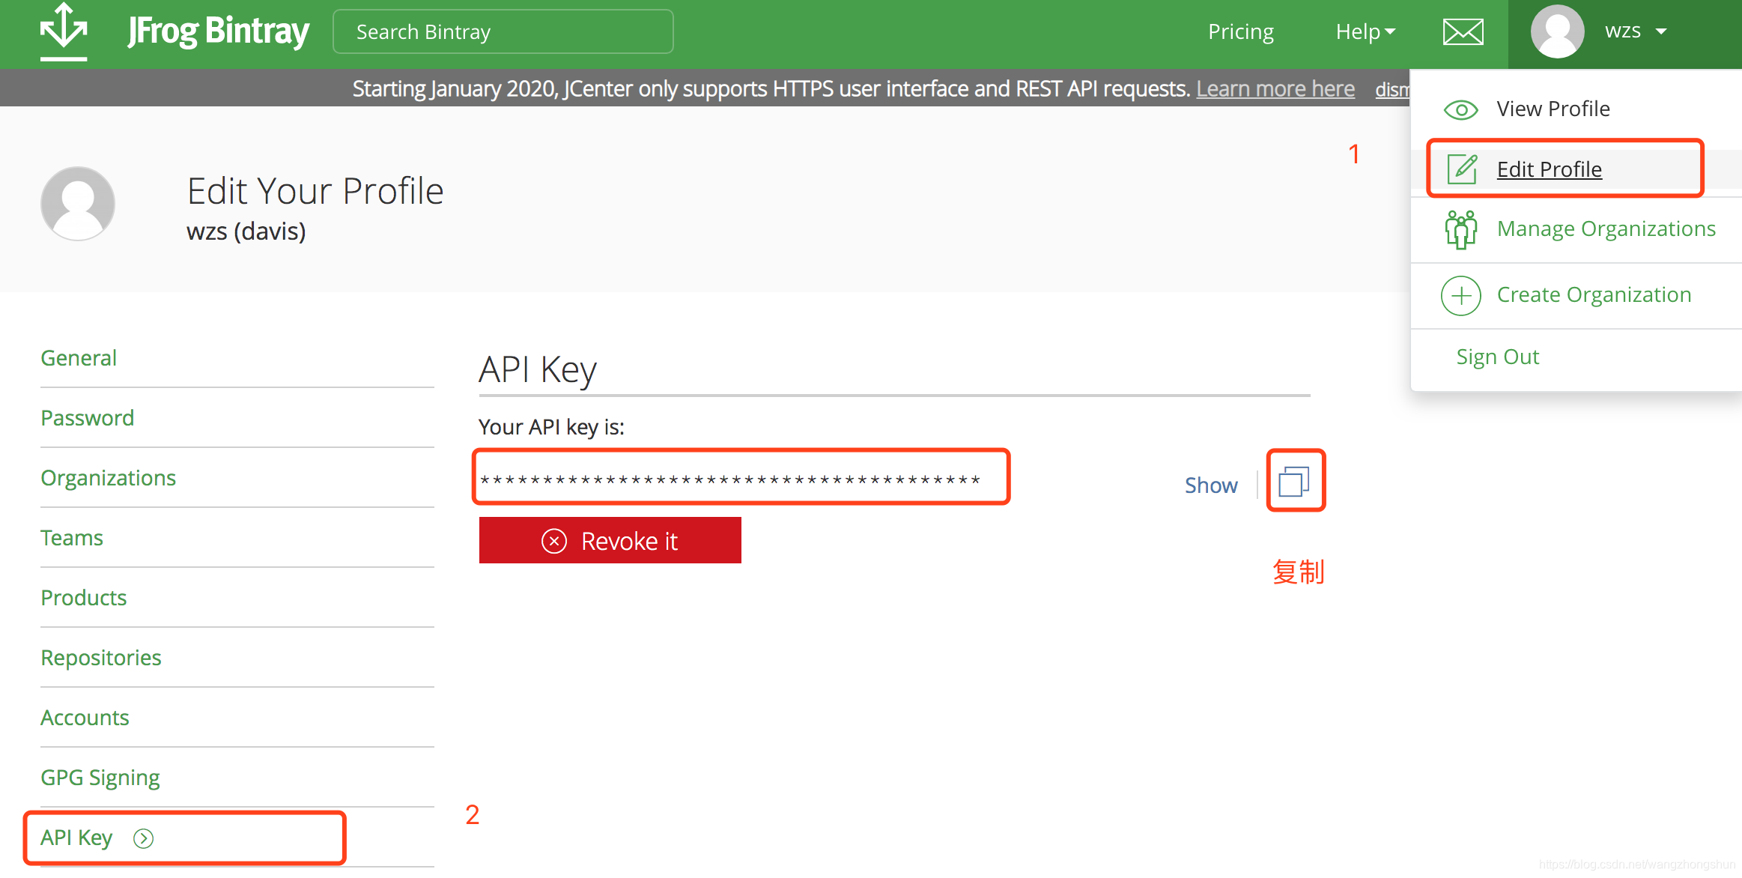The height and width of the screenshot is (878, 1742).
Task: Select the General profile section
Action: (79, 357)
